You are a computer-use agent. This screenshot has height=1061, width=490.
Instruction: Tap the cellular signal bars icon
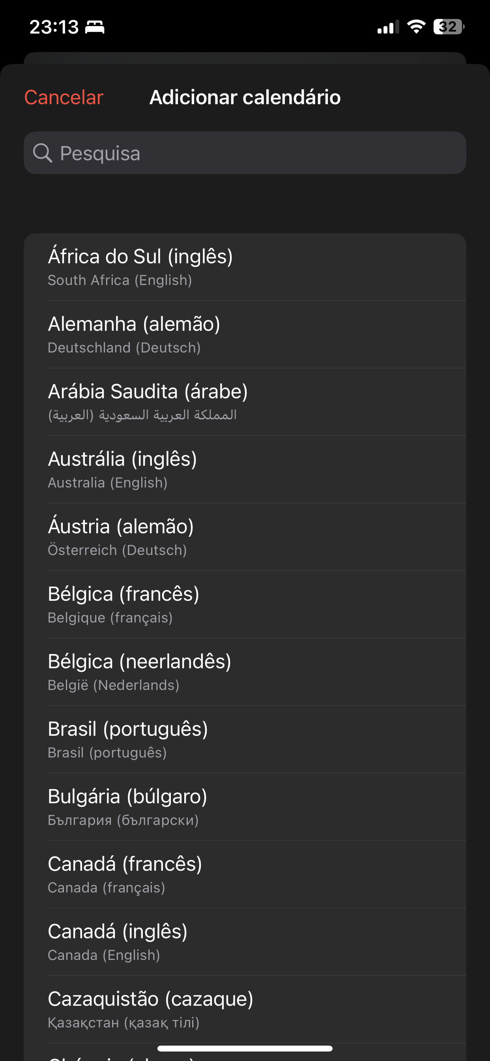[388, 27]
